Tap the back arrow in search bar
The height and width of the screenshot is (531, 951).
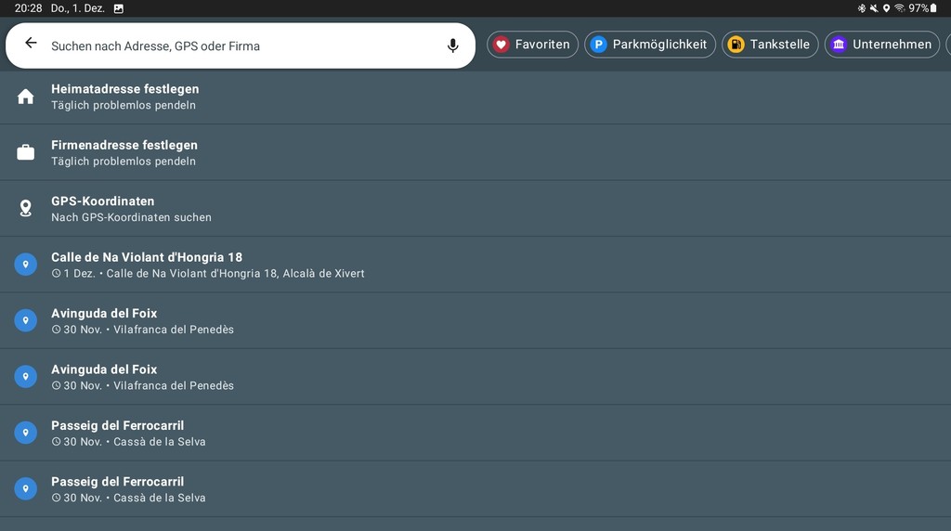click(x=31, y=43)
